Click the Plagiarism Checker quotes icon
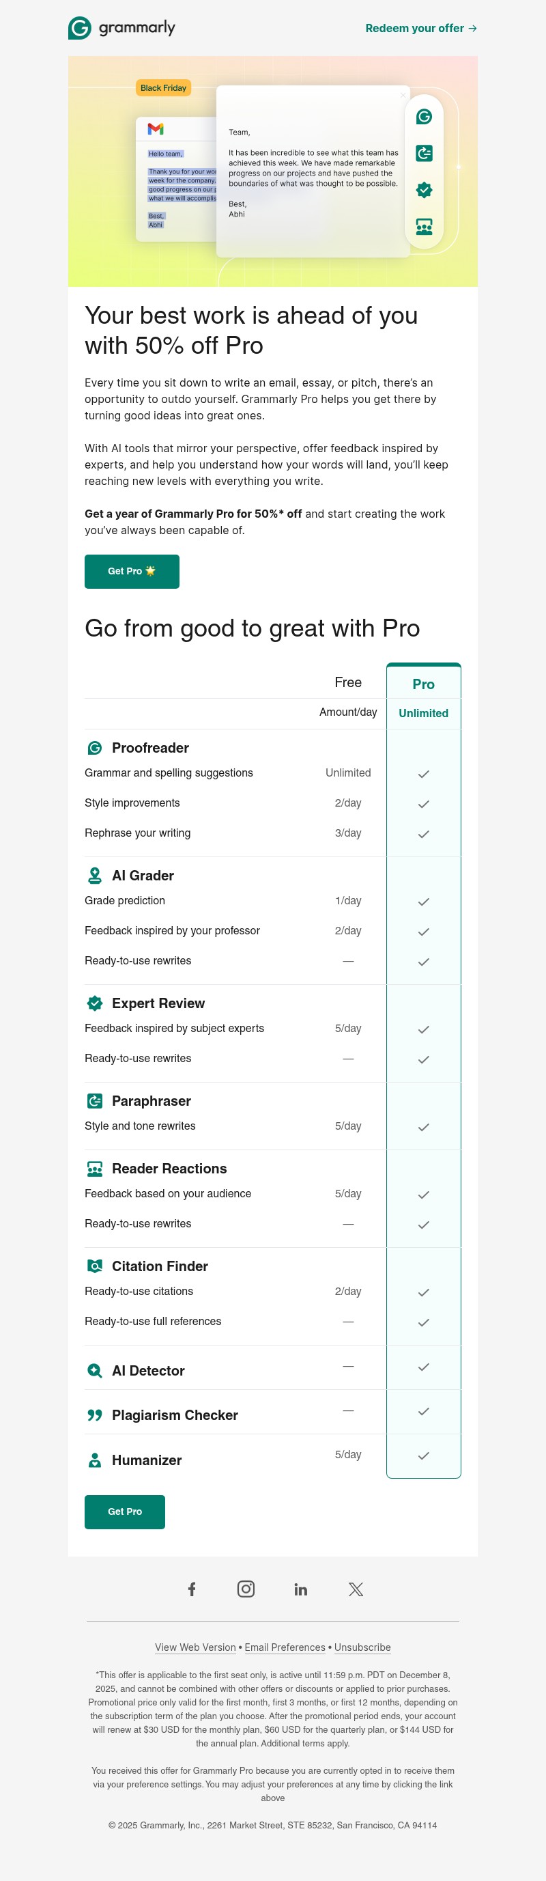 tap(94, 1415)
